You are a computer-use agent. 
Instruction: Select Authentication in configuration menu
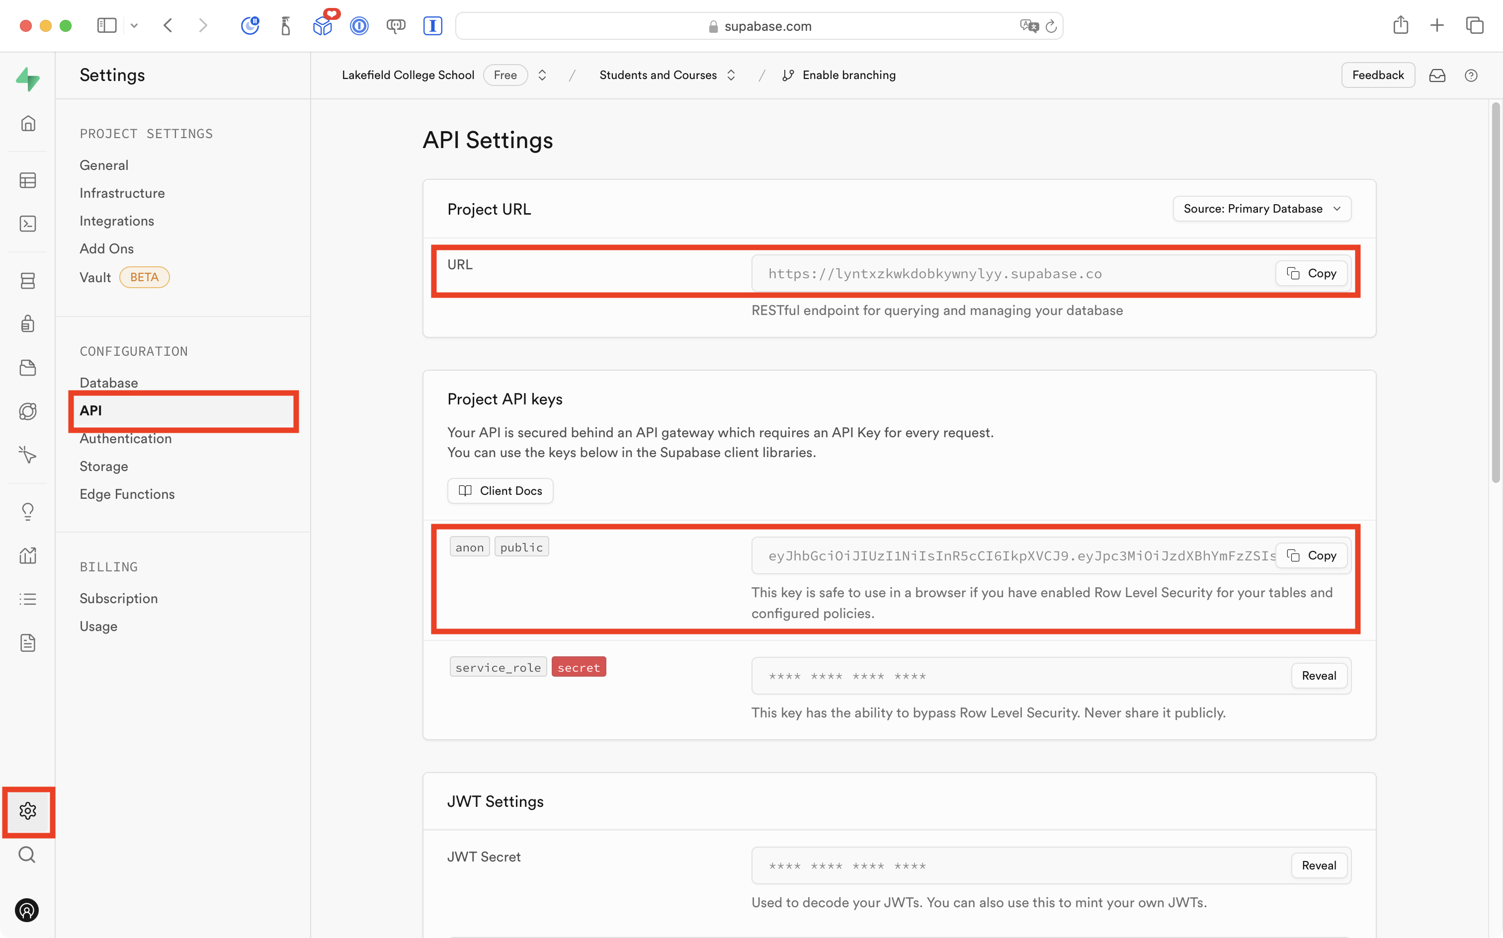pyautogui.click(x=125, y=439)
